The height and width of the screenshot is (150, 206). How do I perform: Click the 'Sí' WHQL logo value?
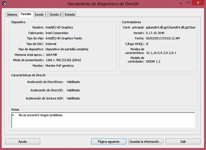tap(147, 44)
